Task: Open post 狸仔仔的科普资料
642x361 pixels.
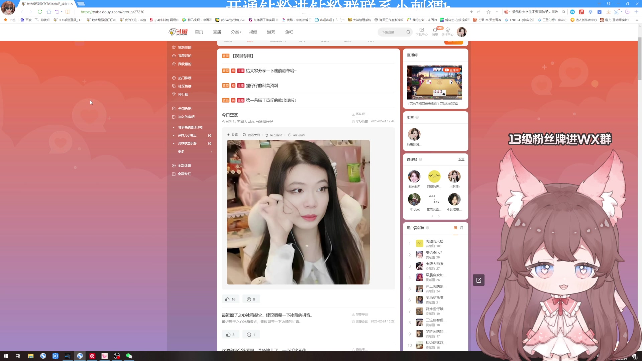Action: click(262, 86)
